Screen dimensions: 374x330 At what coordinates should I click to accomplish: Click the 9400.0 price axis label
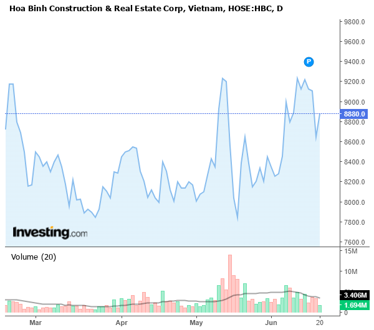tap(353, 62)
